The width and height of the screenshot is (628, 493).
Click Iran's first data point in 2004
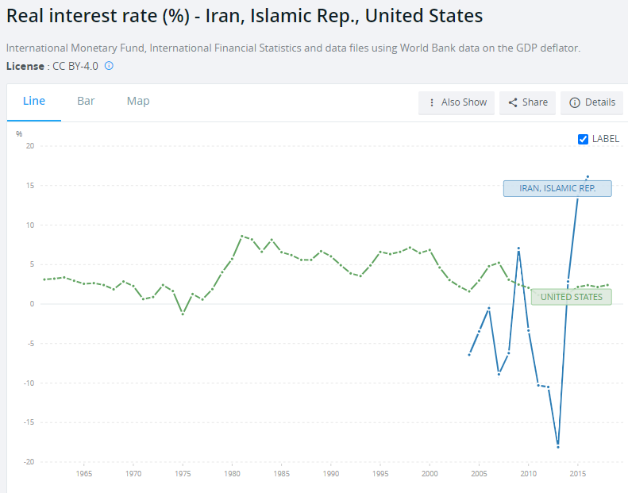tap(469, 355)
